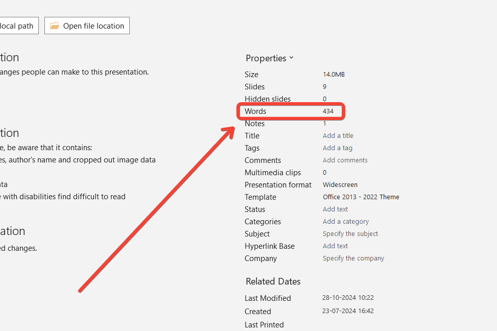
Task: Click the Specify the company field
Action: coord(353,258)
